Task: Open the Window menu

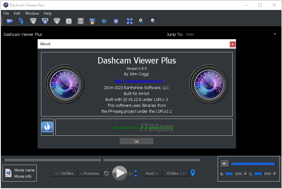Action: pyautogui.click(x=32, y=13)
